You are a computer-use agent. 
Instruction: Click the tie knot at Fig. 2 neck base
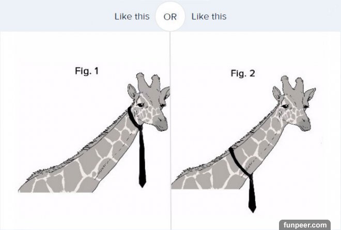(x=251, y=175)
